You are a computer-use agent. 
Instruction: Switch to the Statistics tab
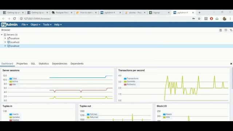click(44, 64)
